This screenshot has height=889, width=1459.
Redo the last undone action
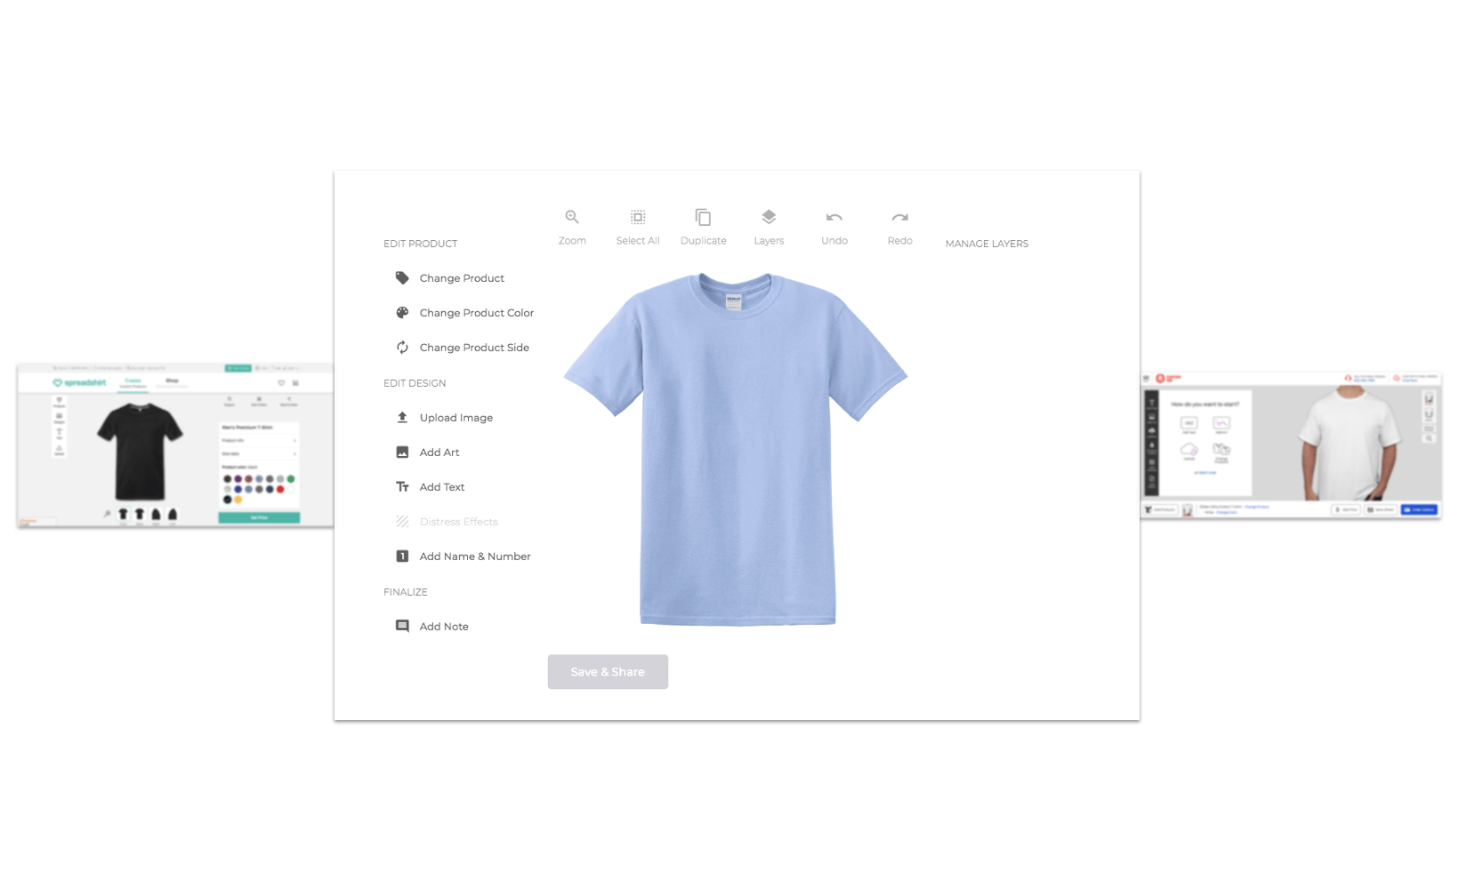pos(899,228)
